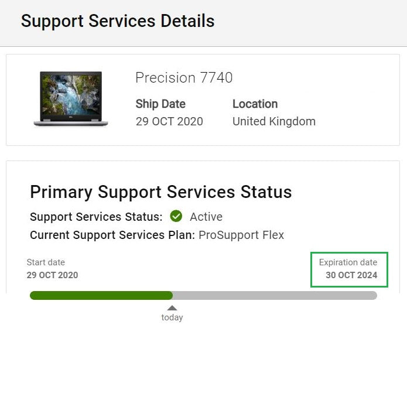
Task: Click the Ship Date label
Action: coord(160,104)
